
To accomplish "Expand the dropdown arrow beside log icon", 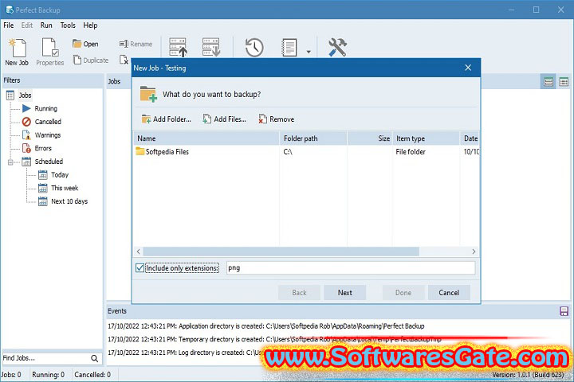I will point(309,52).
